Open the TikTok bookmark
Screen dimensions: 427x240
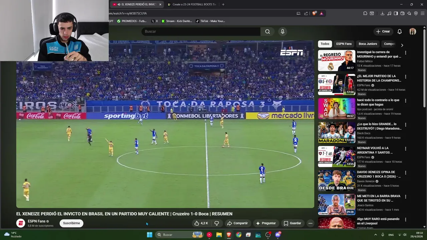tap(210, 21)
